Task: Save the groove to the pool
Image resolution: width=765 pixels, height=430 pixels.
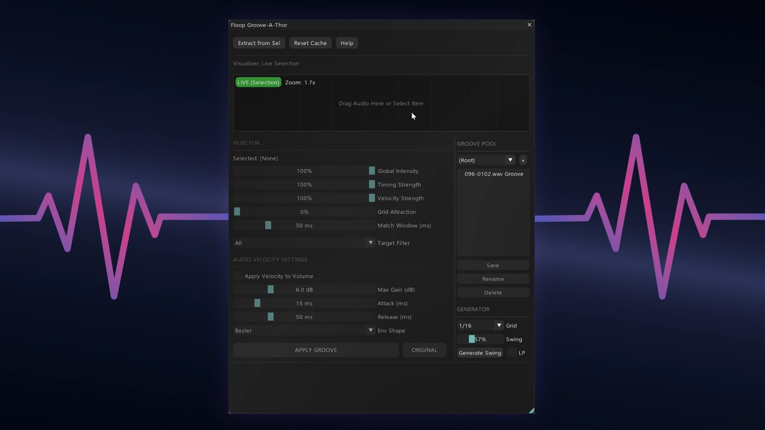Action: tap(493, 265)
